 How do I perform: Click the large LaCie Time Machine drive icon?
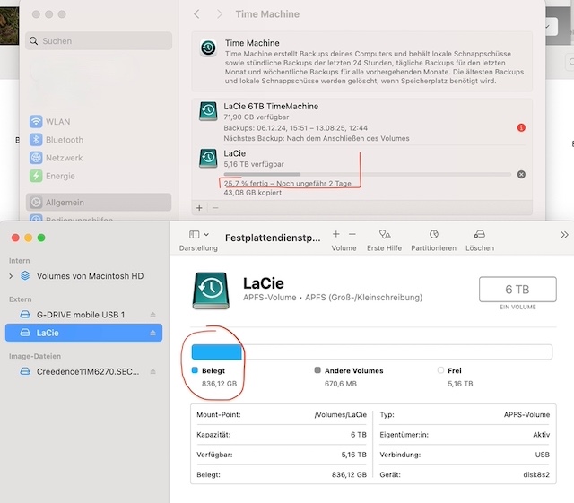[x=211, y=291]
